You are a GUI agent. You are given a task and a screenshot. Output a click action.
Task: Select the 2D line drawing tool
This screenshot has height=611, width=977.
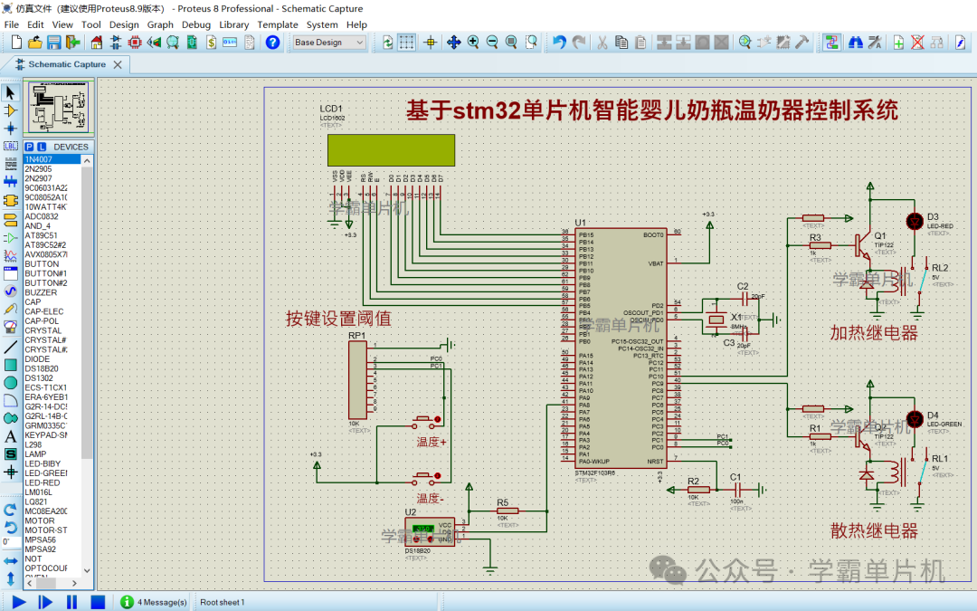(11, 347)
